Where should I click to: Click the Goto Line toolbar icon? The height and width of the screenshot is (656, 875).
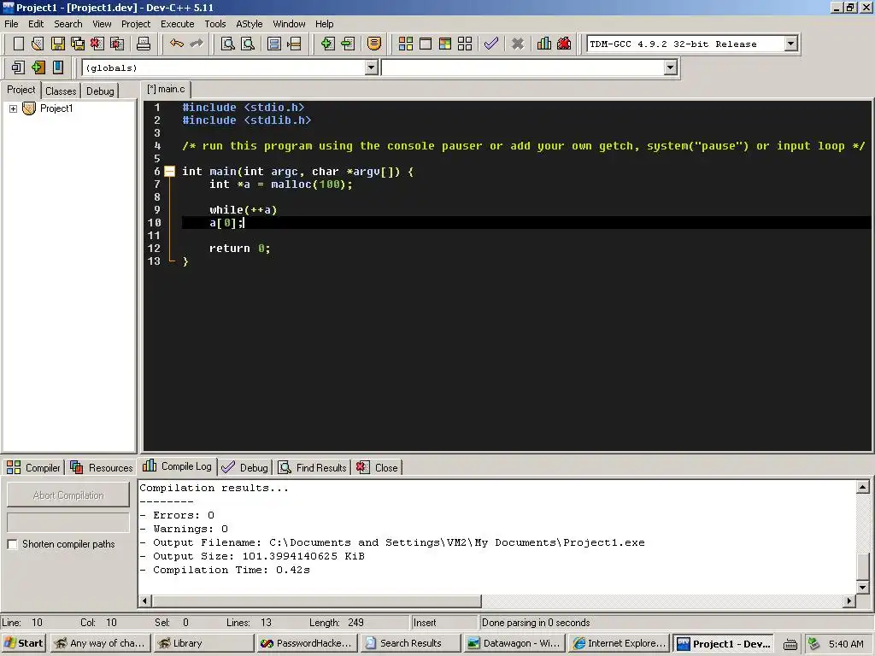294,44
